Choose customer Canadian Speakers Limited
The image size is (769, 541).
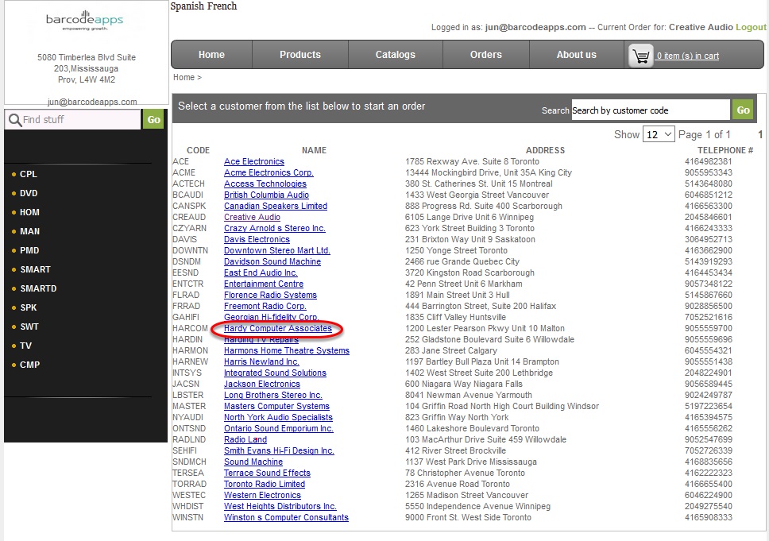[x=276, y=206]
